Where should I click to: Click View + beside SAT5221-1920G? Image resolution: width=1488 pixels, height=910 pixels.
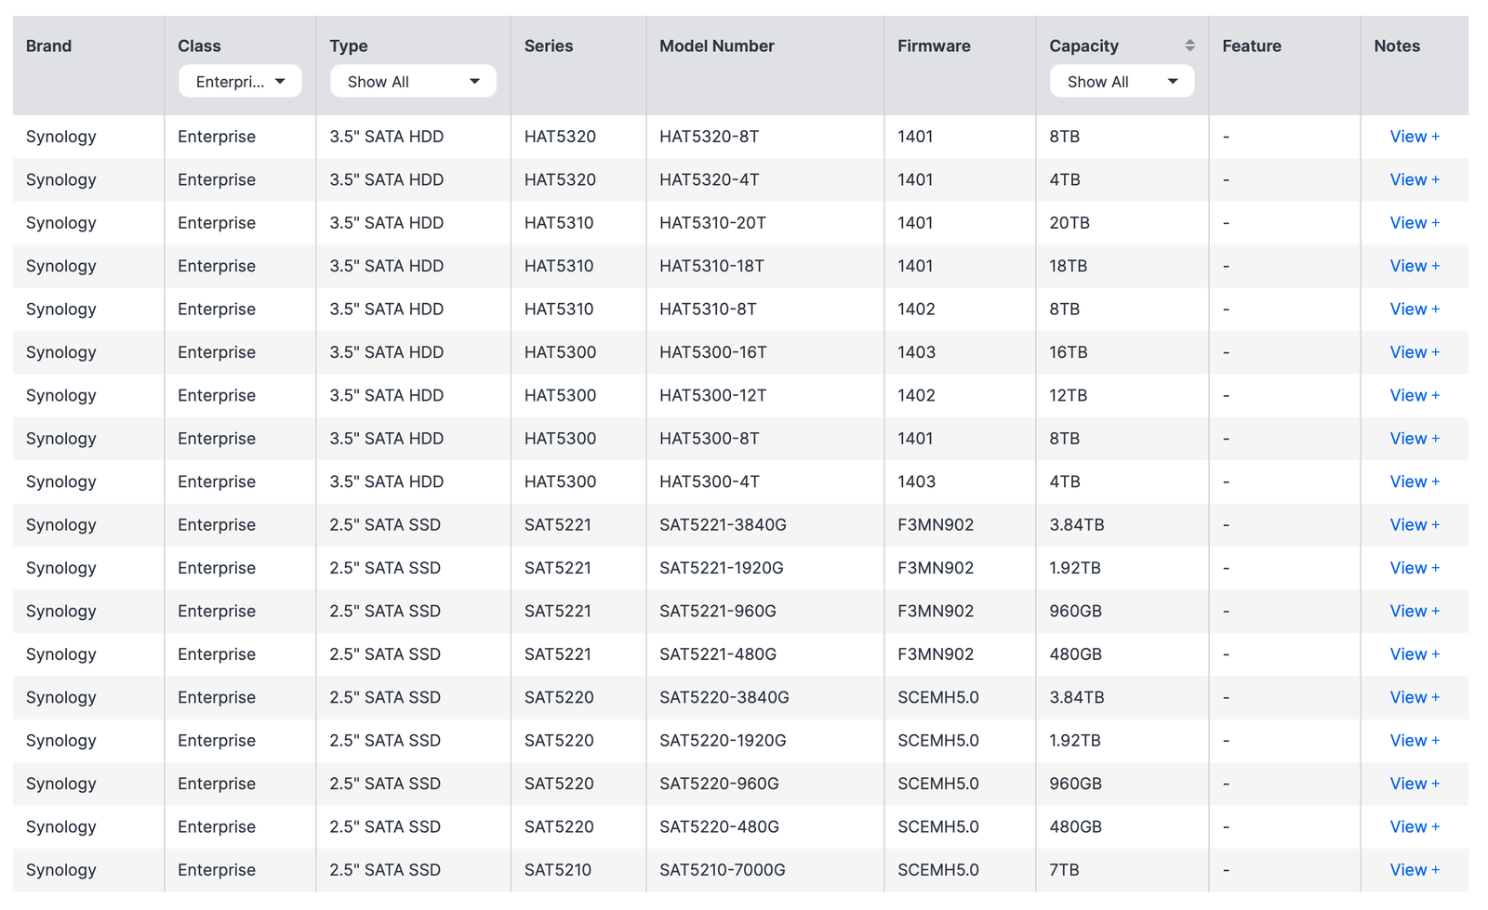1415,568
